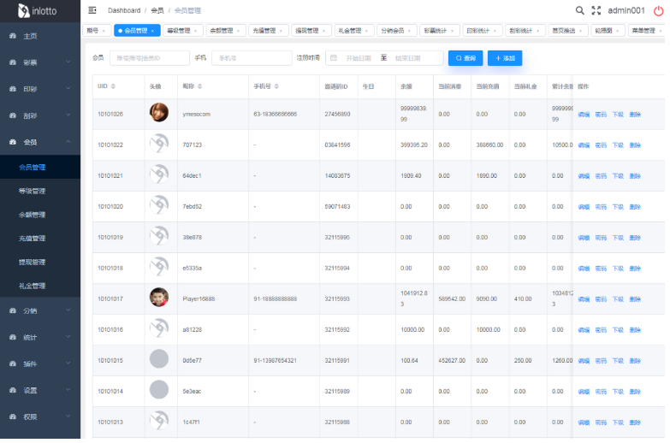Close the 首页推送 tab with its x

[581, 31]
